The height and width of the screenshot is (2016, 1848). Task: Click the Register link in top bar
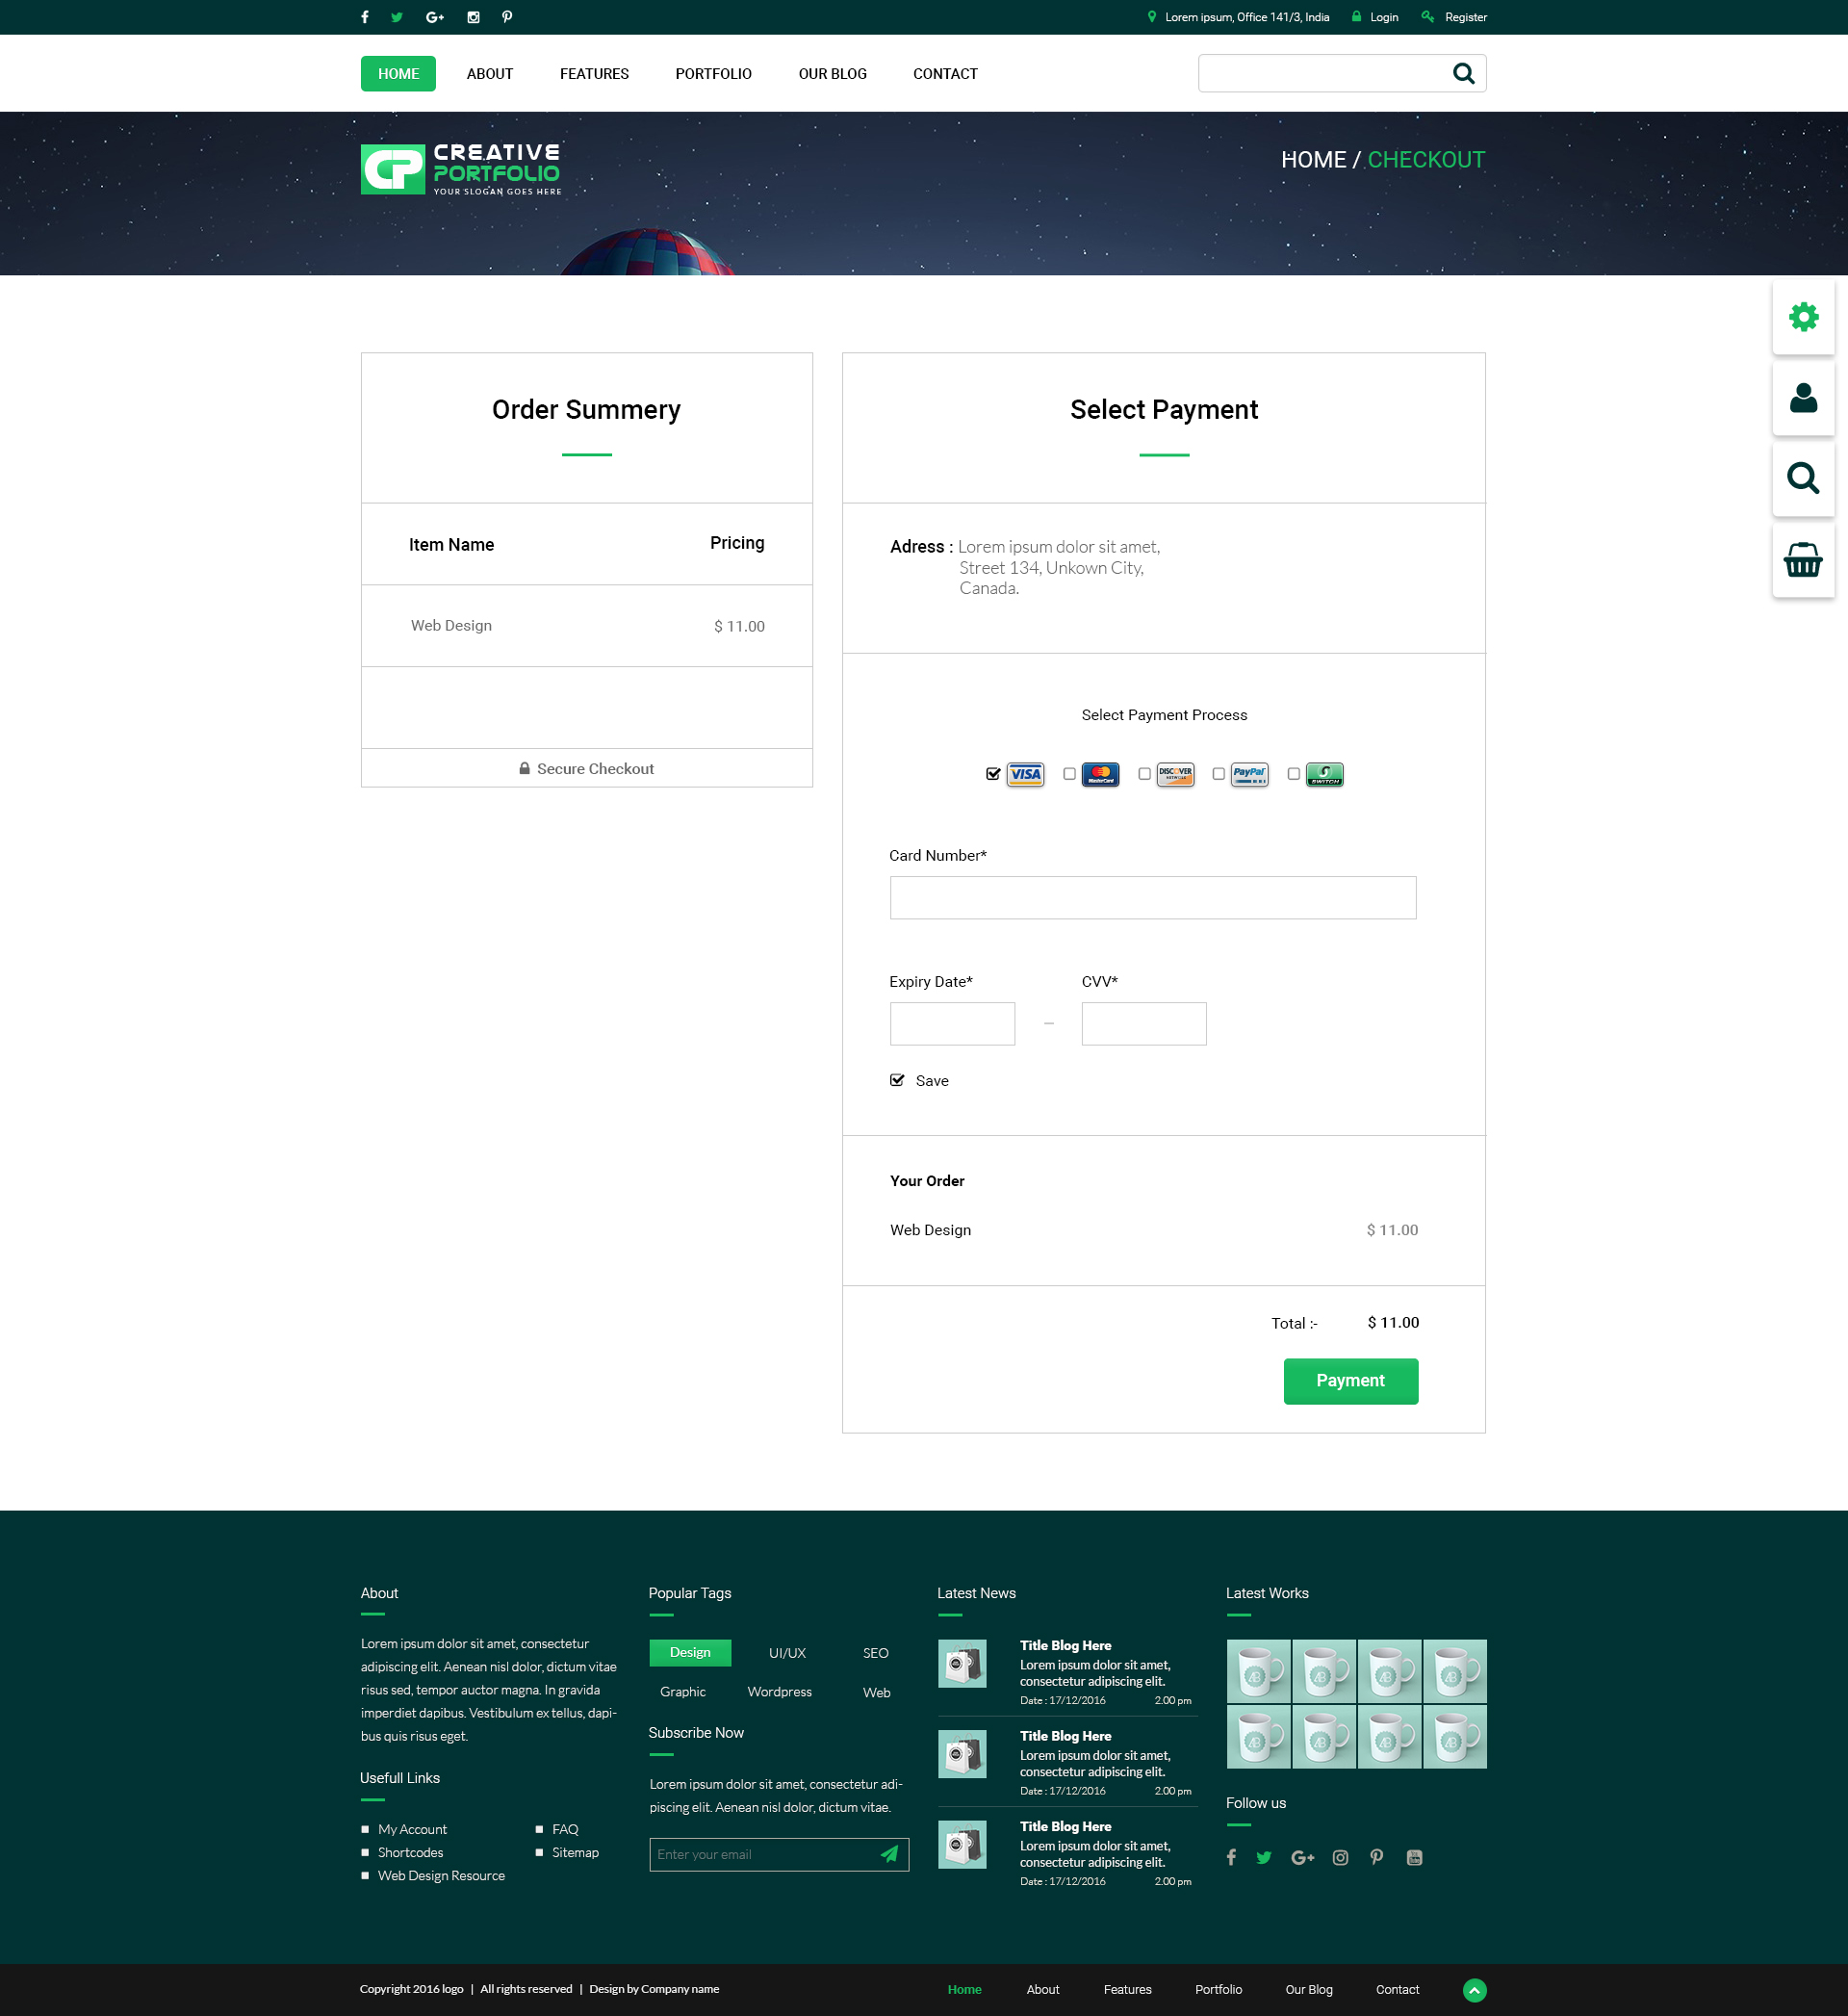coord(1465,17)
